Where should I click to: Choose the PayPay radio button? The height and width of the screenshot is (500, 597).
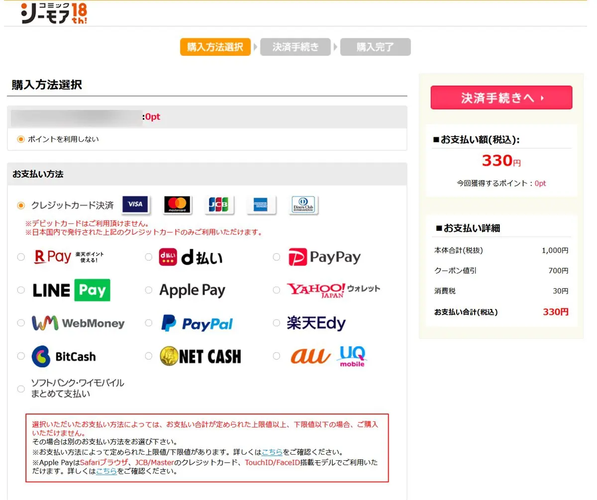277,257
